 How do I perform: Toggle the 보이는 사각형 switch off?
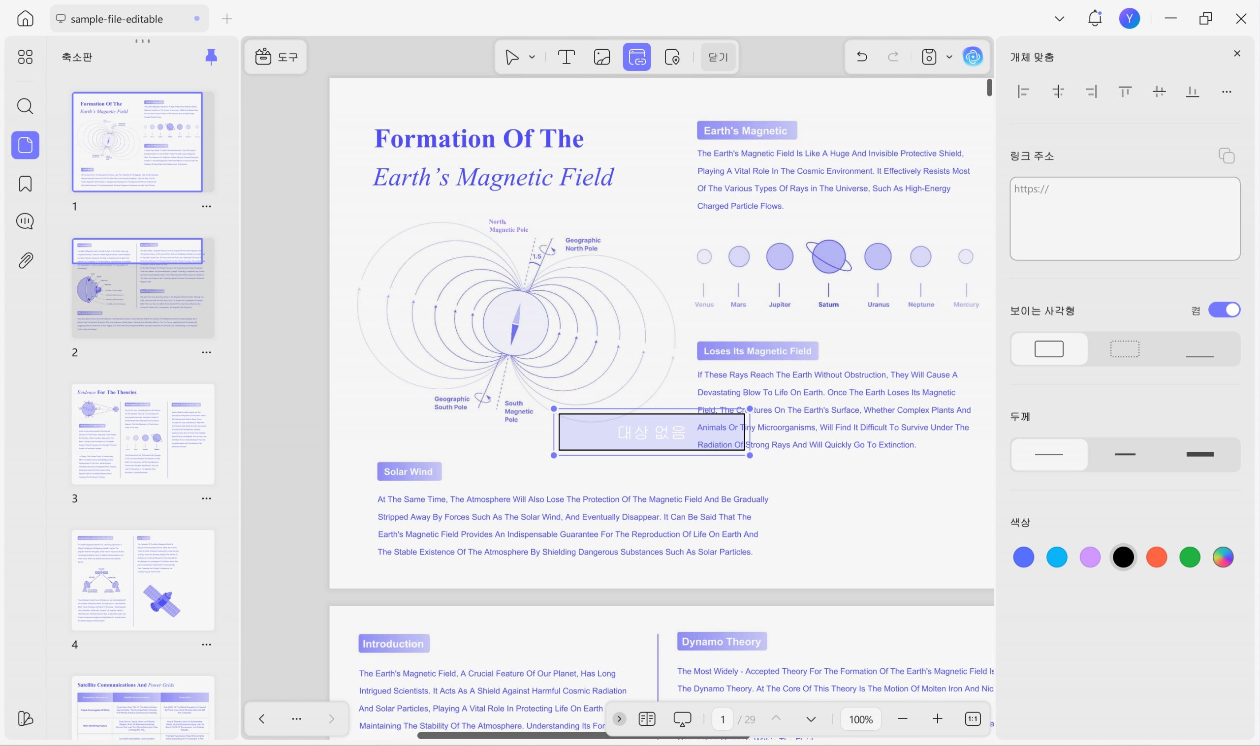1224,310
